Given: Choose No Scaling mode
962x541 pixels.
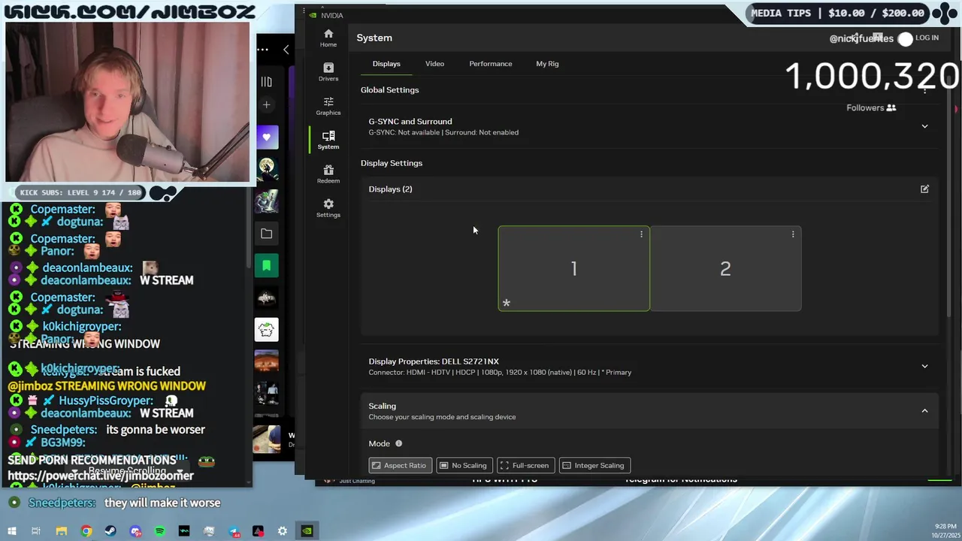Looking at the screenshot, I should (464, 465).
